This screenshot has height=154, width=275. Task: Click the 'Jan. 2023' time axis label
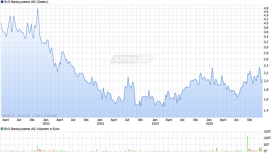point(100,122)
